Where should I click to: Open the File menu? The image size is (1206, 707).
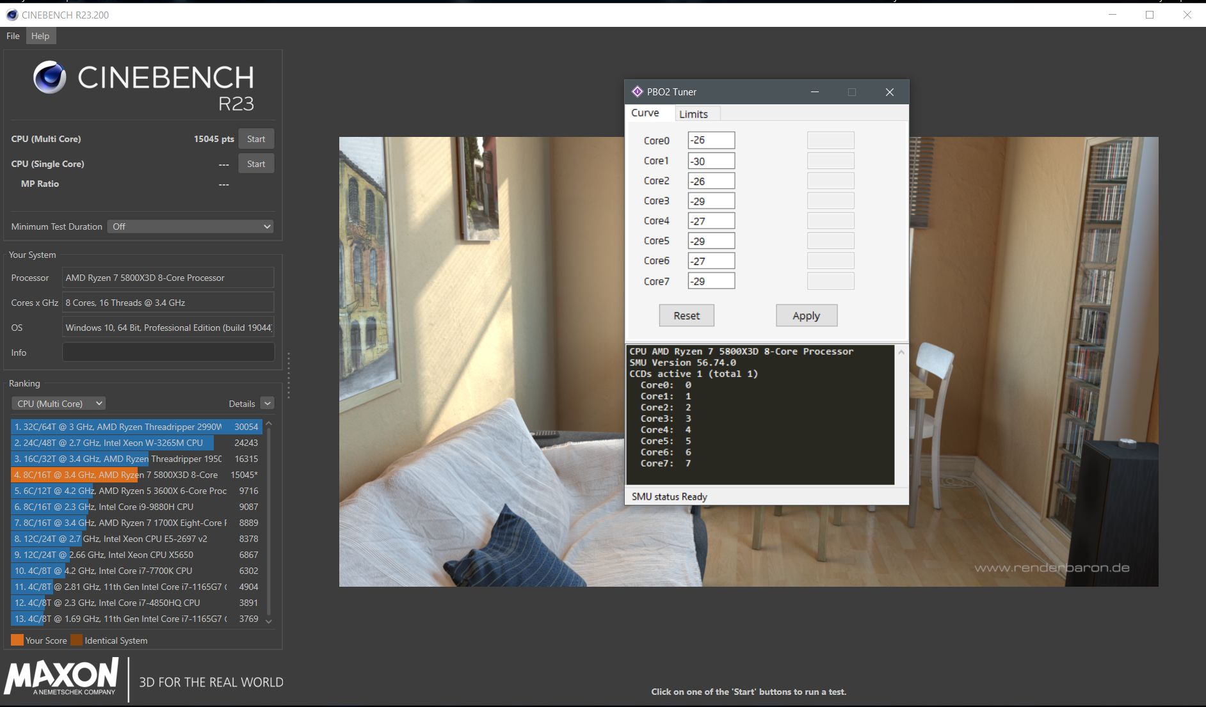pyautogui.click(x=13, y=36)
